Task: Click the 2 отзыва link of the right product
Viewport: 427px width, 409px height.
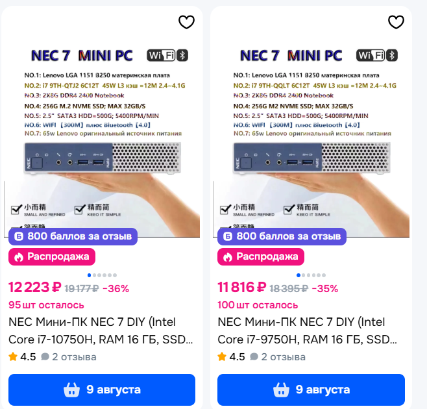Action: (x=283, y=357)
